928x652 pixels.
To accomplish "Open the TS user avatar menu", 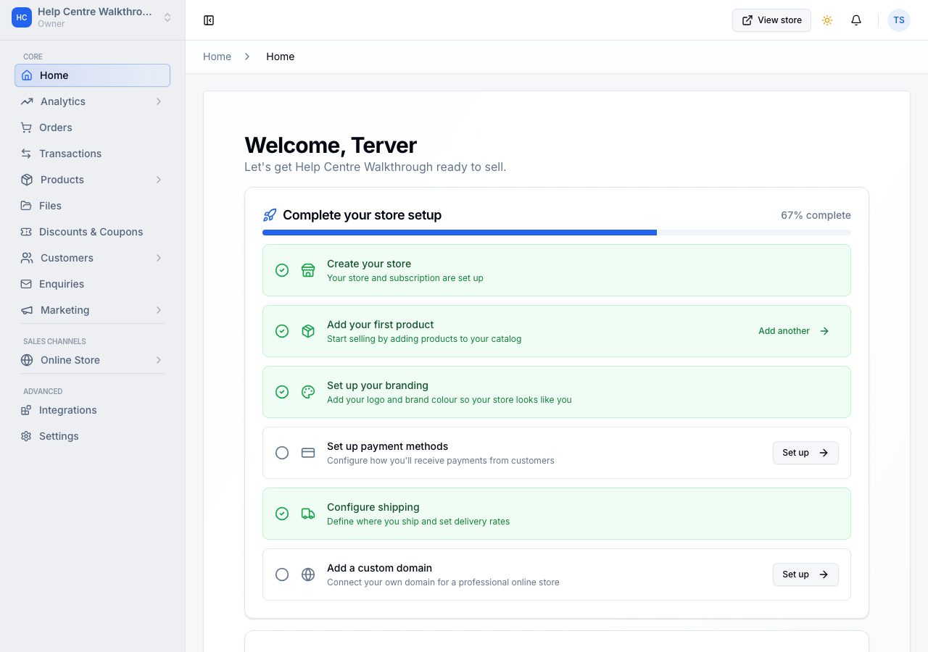I will point(899,20).
